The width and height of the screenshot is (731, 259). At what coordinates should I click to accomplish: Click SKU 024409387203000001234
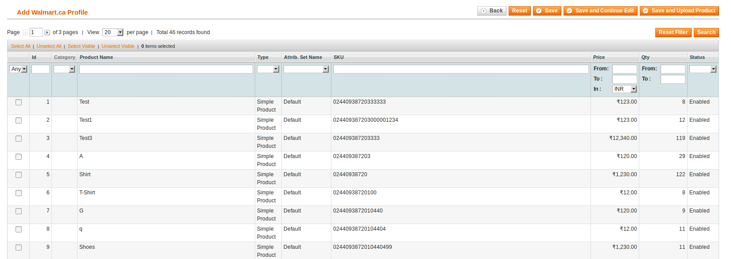pos(365,120)
